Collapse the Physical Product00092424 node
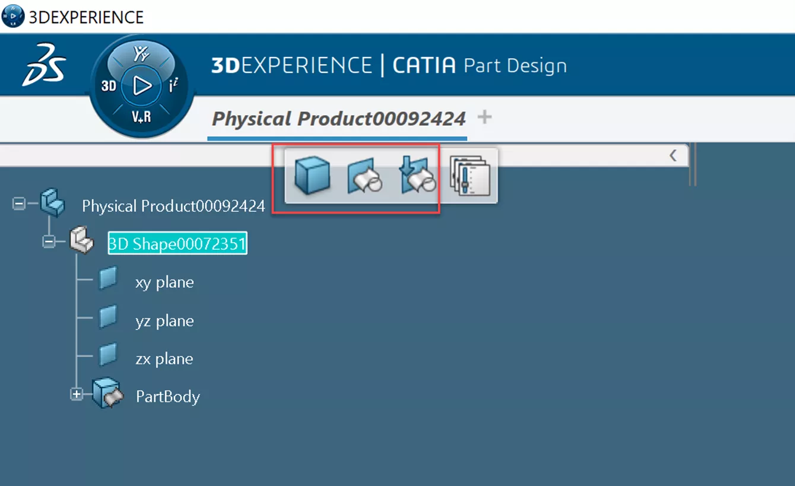The image size is (795, 486). point(19,204)
